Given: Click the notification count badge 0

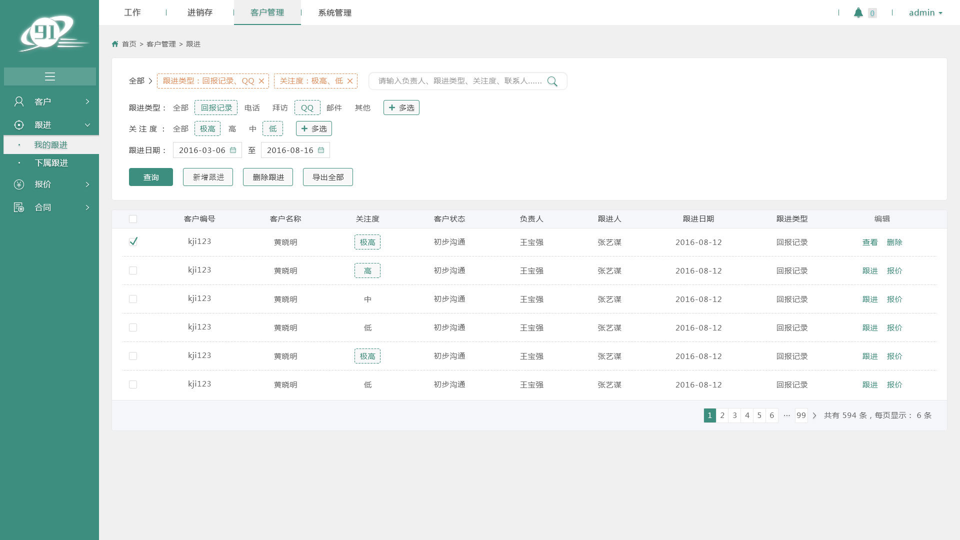Looking at the screenshot, I should coord(872,13).
